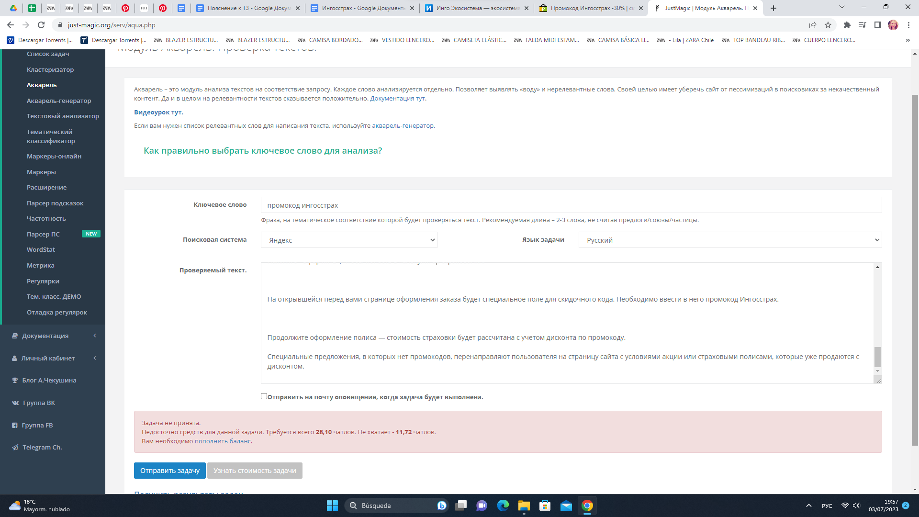Open the tab search dropdown arrow
The height and width of the screenshot is (517, 919).
click(x=842, y=7)
